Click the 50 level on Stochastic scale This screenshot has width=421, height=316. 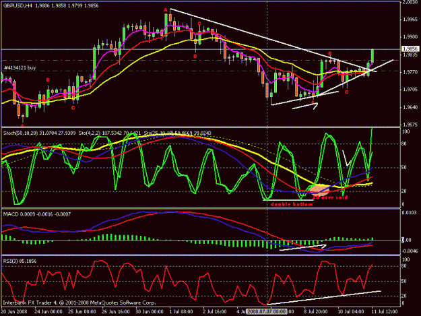pyautogui.click(x=404, y=167)
